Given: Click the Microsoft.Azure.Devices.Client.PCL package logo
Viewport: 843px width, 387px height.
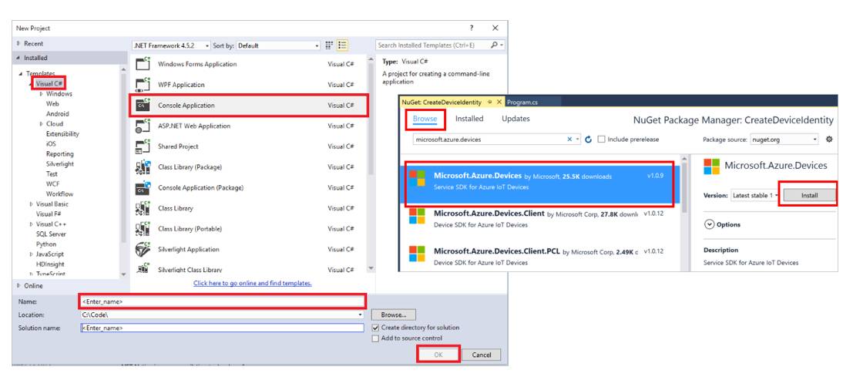Looking at the screenshot, I should point(417,254).
